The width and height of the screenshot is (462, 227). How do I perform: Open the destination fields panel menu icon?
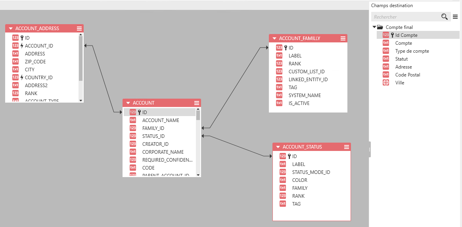pyautogui.click(x=455, y=17)
